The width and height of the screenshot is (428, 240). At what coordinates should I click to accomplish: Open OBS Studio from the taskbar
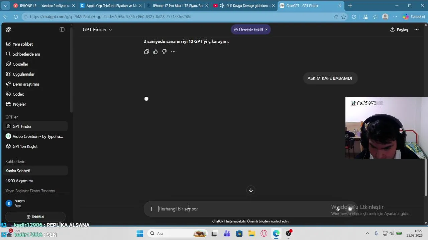tap(289, 234)
